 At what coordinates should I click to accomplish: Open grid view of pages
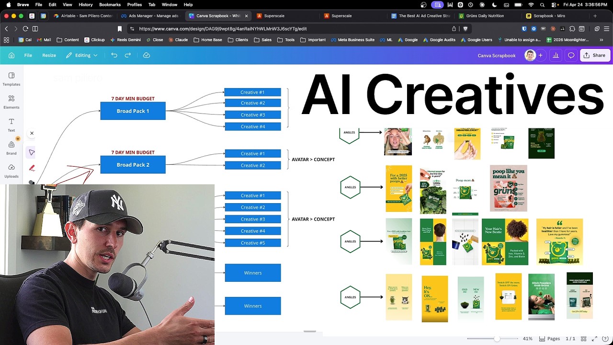[x=584, y=339]
